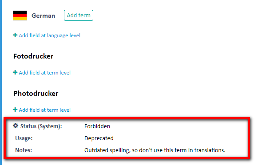Click the Forbidden status value
Image resolution: width=257 pixels, height=165 pixels.
[x=97, y=126]
